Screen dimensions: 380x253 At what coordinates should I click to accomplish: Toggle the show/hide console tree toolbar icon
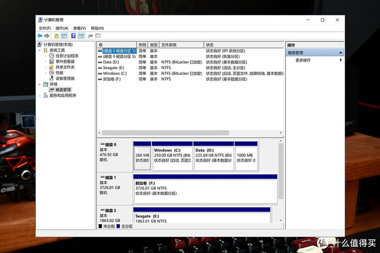pyautogui.click(x=64, y=36)
